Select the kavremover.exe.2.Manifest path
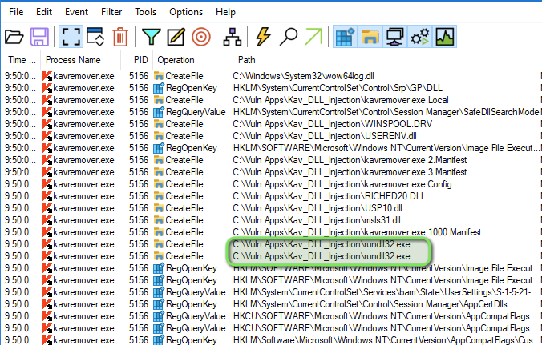 [x=350, y=160]
